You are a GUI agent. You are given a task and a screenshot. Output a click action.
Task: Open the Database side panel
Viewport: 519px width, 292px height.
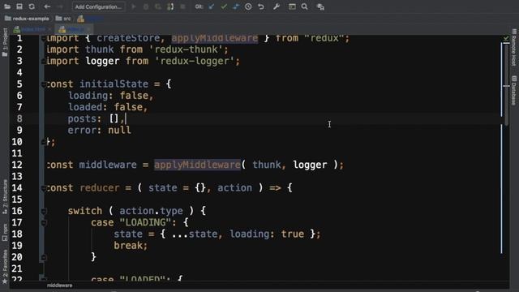click(513, 90)
